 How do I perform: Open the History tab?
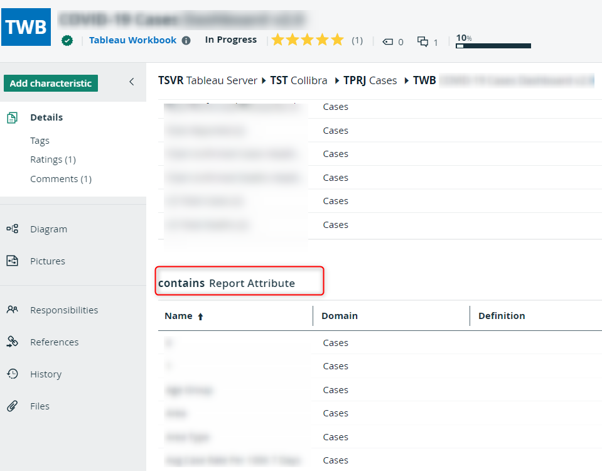46,374
